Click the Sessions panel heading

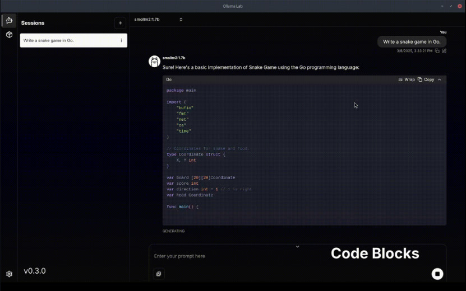(x=33, y=23)
